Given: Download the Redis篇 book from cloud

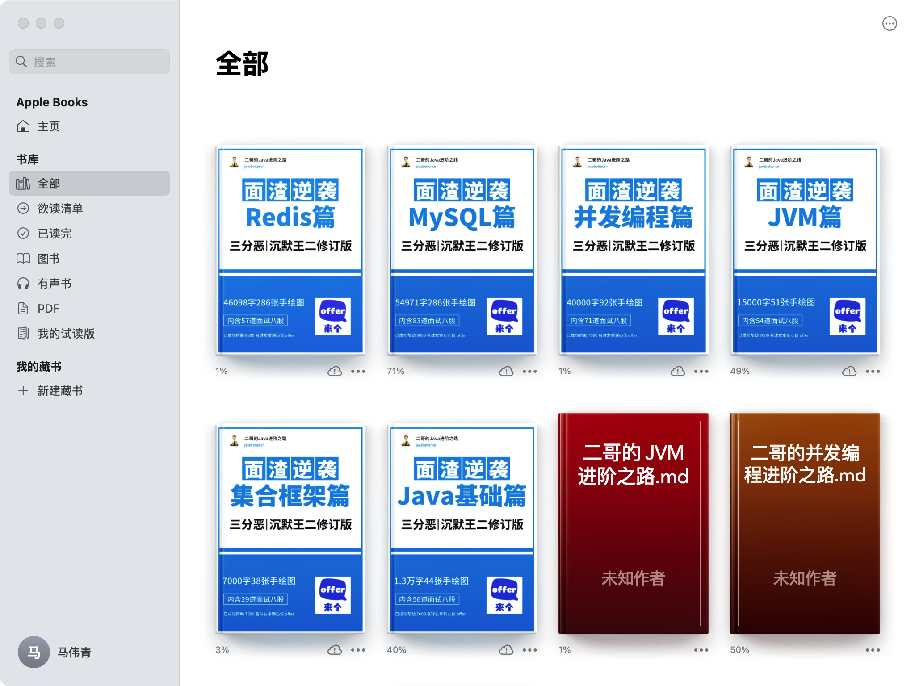Looking at the screenshot, I should 334,371.
